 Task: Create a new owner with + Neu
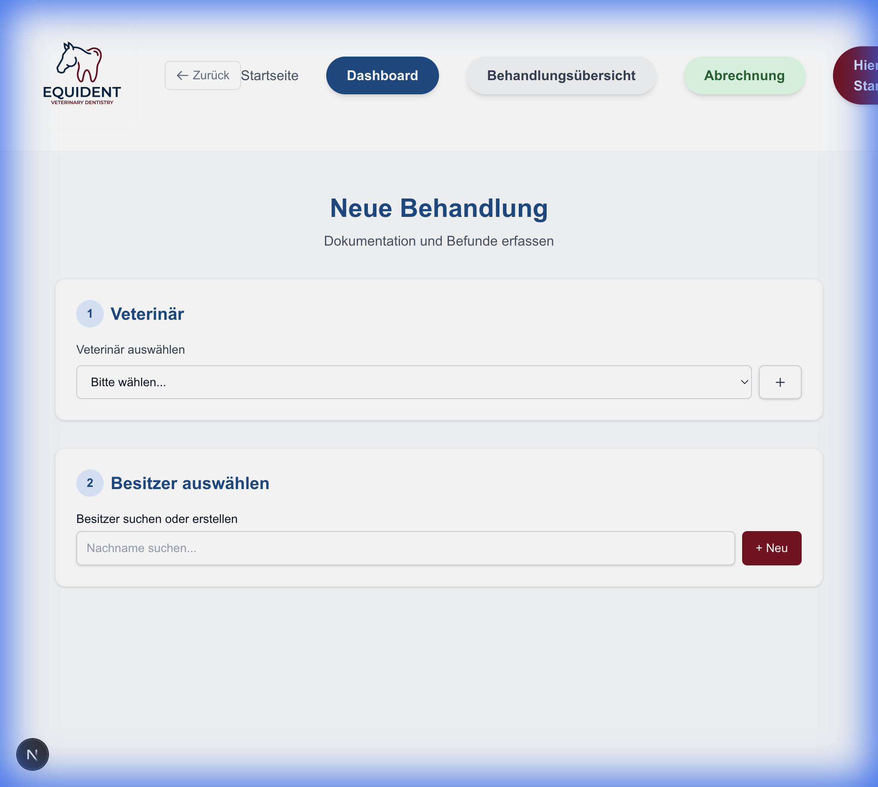(771, 548)
